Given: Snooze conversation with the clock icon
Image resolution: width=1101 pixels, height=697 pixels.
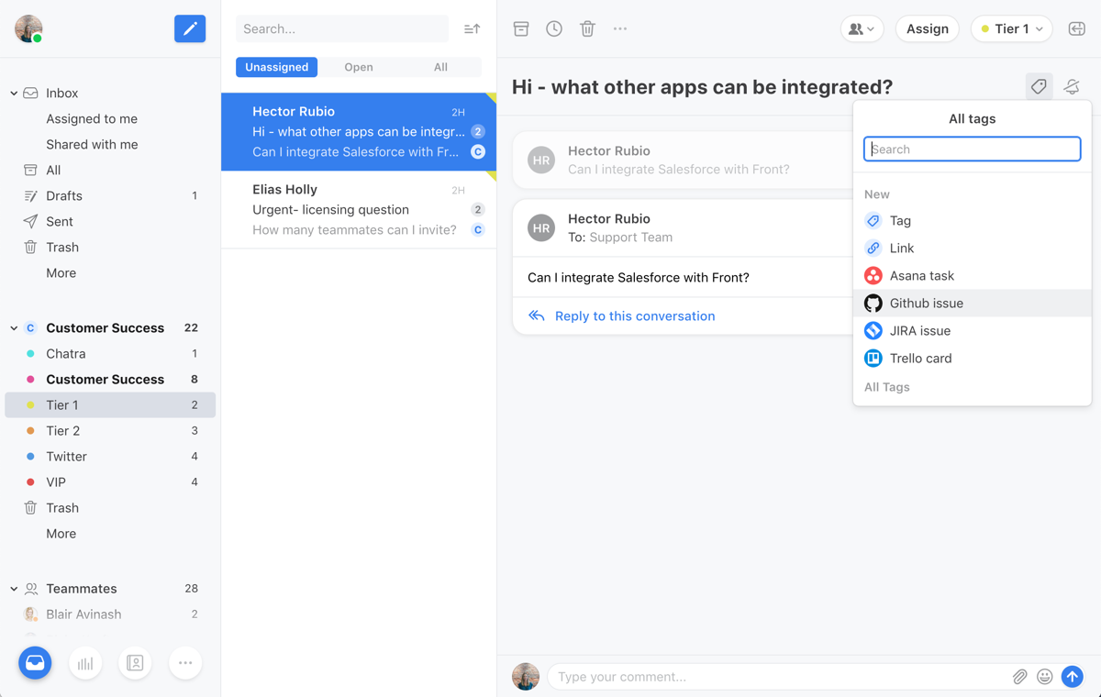Looking at the screenshot, I should click(x=554, y=28).
